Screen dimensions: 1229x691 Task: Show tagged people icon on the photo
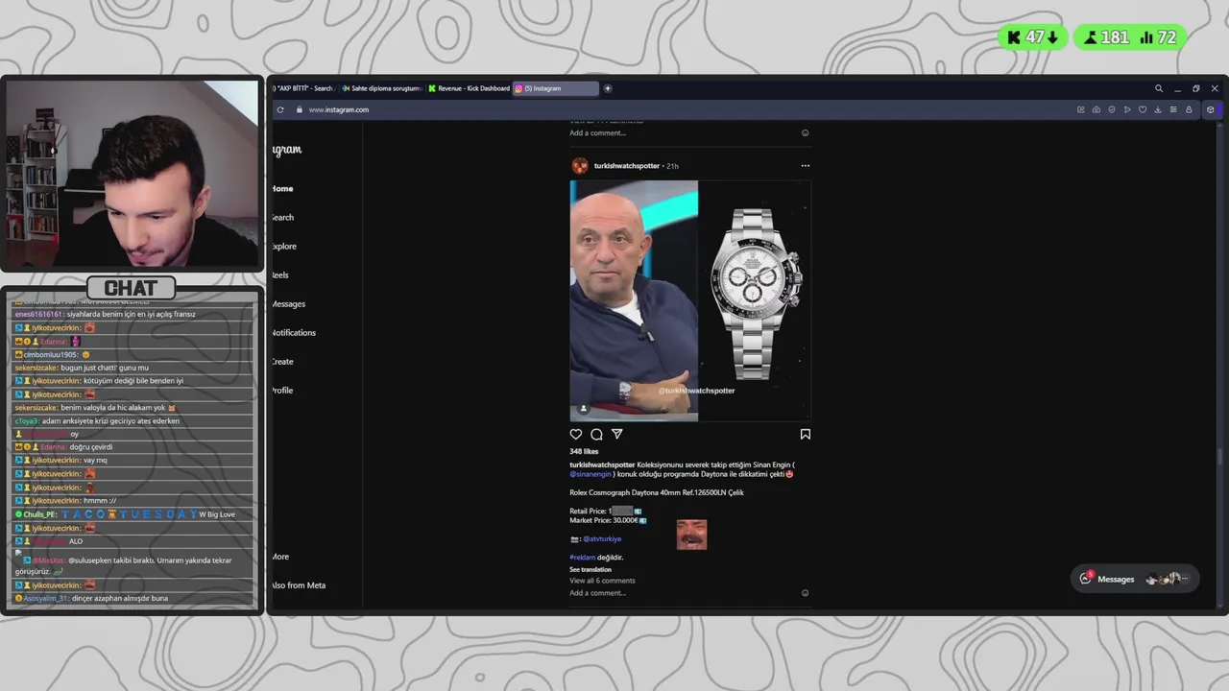click(x=583, y=409)
